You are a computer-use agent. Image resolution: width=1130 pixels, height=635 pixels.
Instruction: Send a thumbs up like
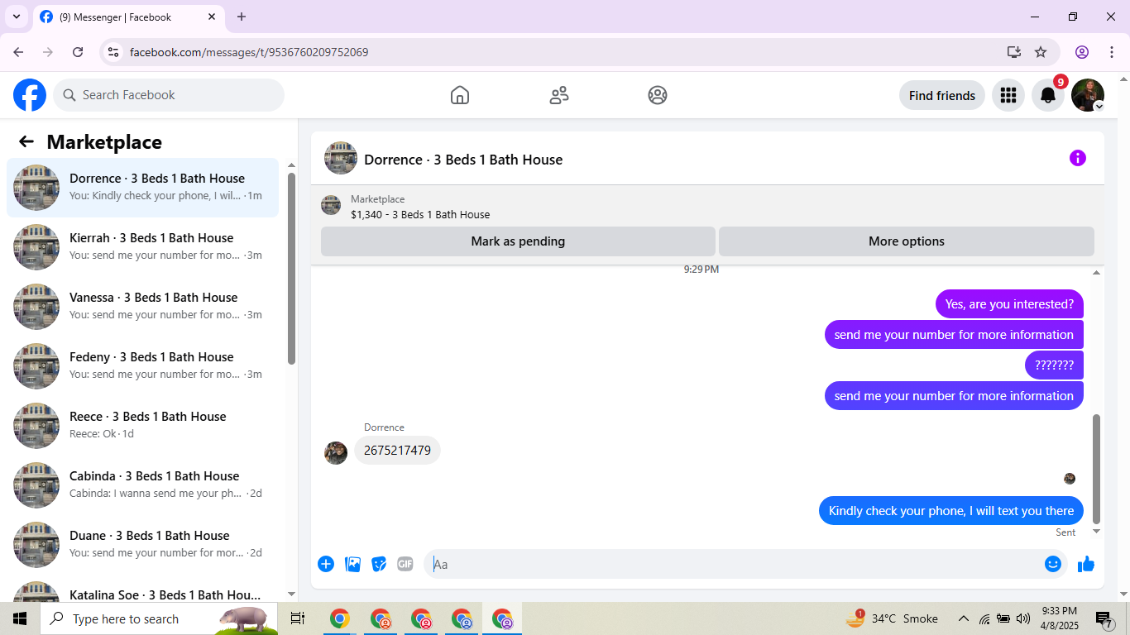tap(1086, 564)
